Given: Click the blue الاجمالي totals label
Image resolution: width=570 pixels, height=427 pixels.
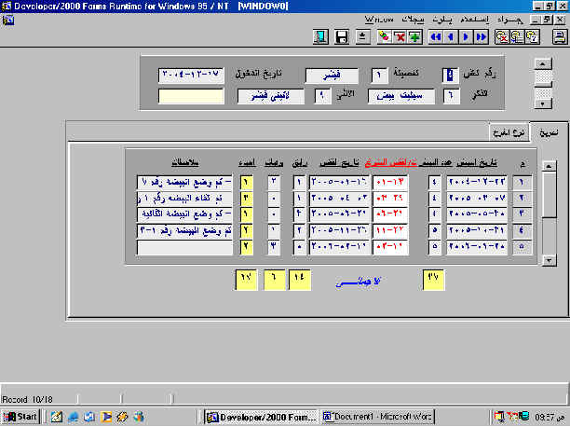Looking at the screenshot, I should [x=358, y=282].
